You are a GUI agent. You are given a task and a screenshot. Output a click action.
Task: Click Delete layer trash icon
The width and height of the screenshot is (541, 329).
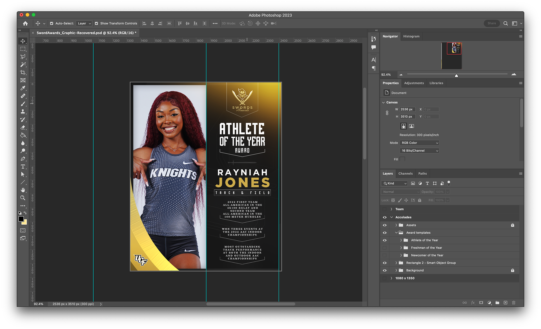pos(514,303)
